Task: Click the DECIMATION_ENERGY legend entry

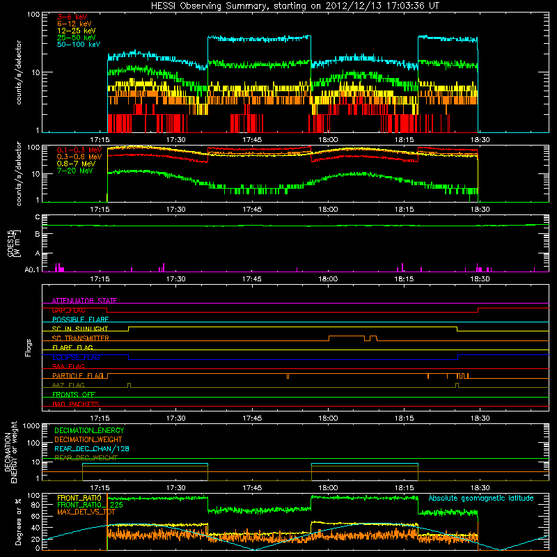Action: point(89,430)
